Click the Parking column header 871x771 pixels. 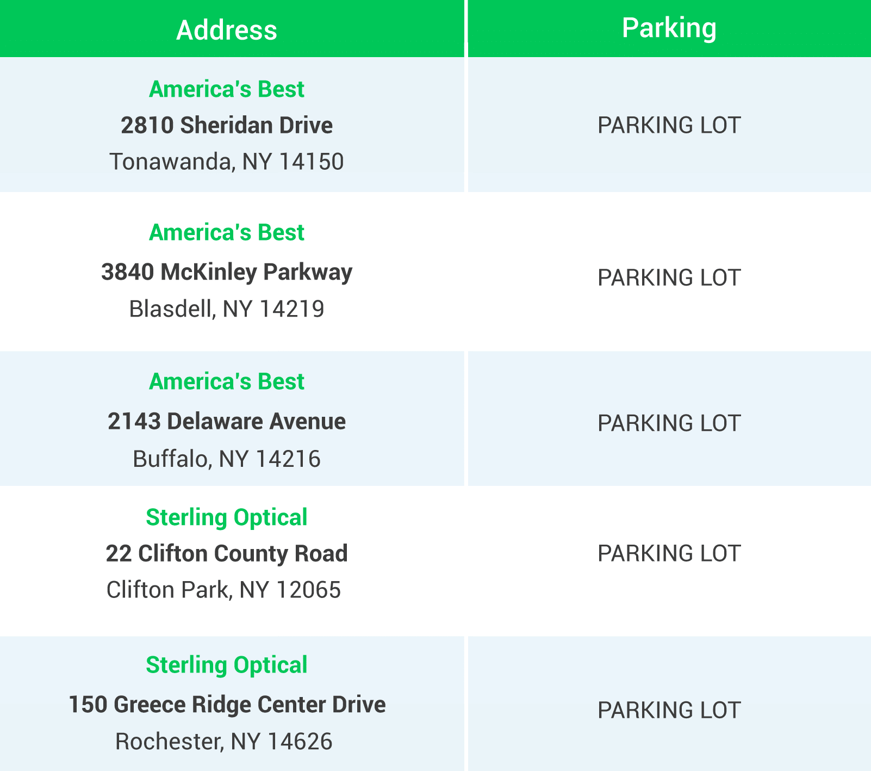click(x=669, y=28)
